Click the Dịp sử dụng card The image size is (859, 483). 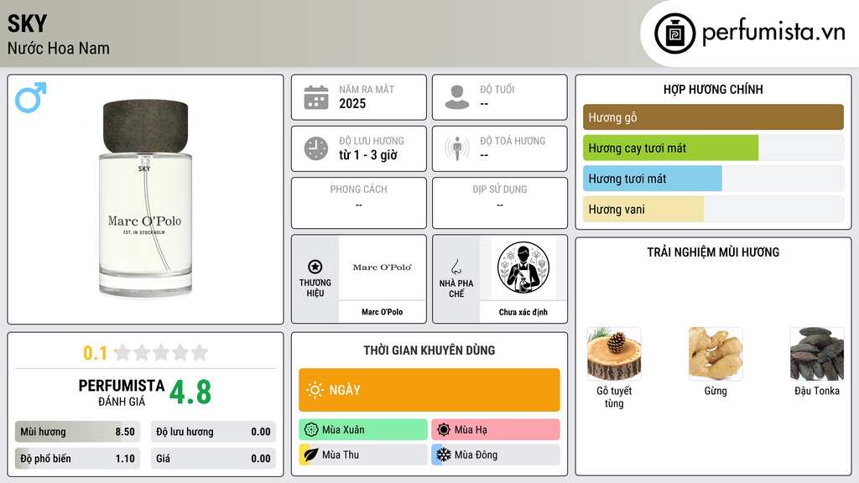click(x=500, y=203)
